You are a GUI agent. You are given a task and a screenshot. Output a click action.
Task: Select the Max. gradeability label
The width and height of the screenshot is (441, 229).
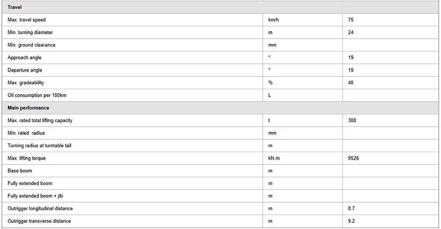[x=26, y=83]
